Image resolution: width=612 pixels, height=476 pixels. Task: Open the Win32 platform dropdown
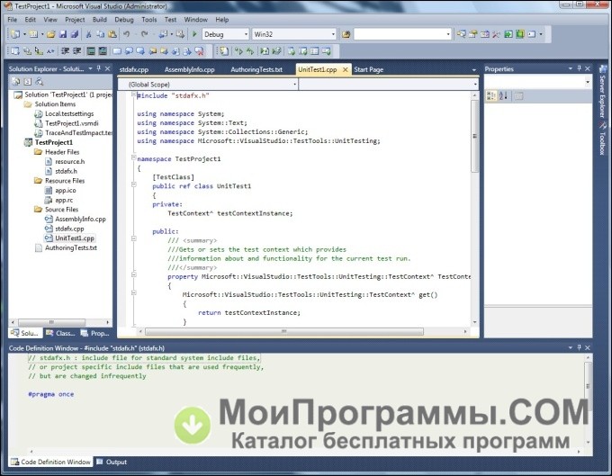pyautogui.click(x=332, y=34)
